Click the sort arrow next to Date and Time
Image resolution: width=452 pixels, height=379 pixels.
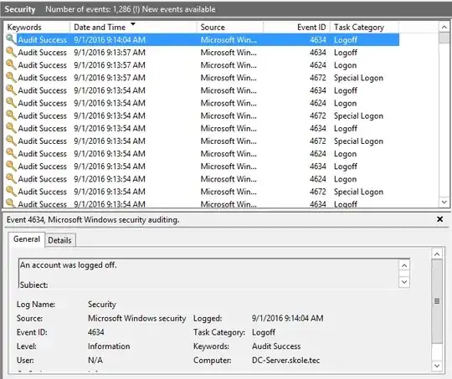133,24
